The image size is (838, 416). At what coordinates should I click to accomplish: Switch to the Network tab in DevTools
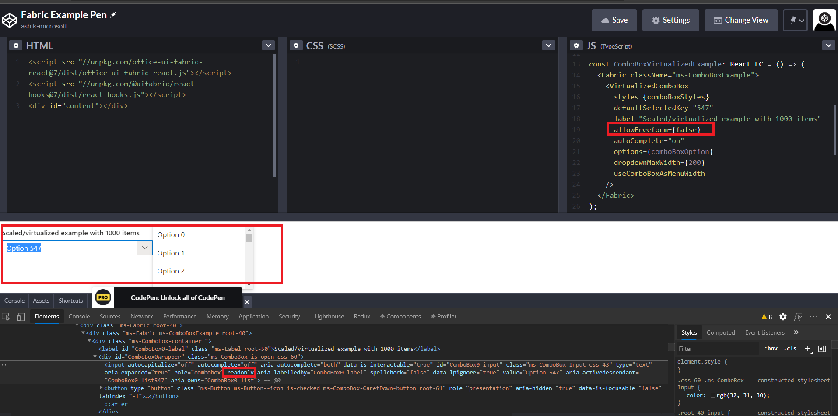141,316
